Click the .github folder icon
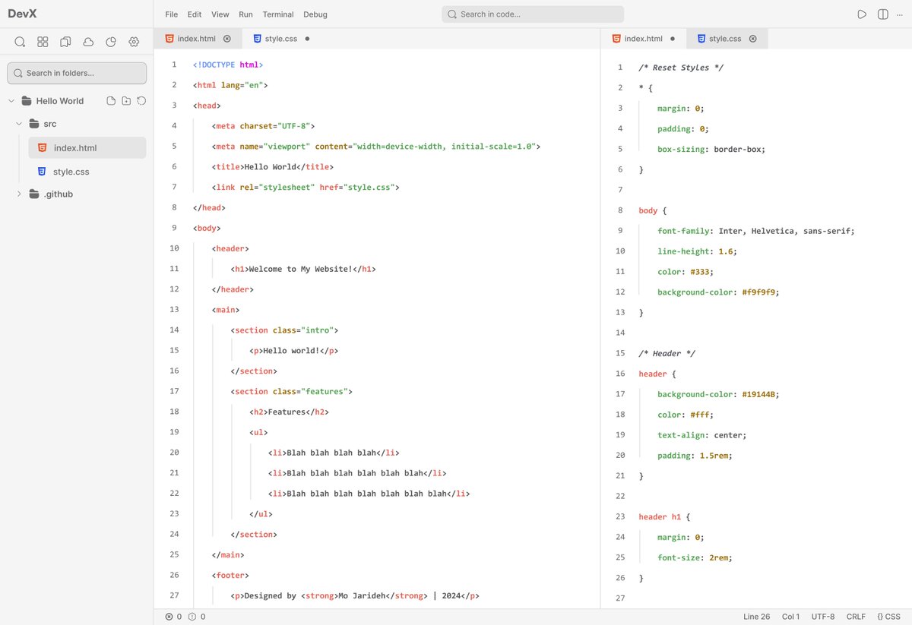This screenshot has height=625, width=912. [x=33, y=194]
